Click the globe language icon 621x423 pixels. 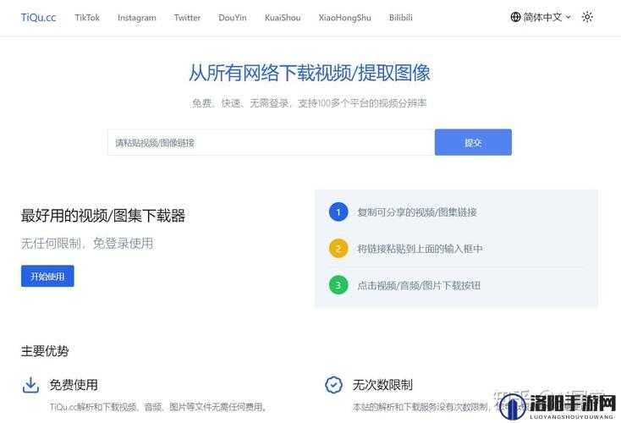pyautogui.click(x=515, y=17)
